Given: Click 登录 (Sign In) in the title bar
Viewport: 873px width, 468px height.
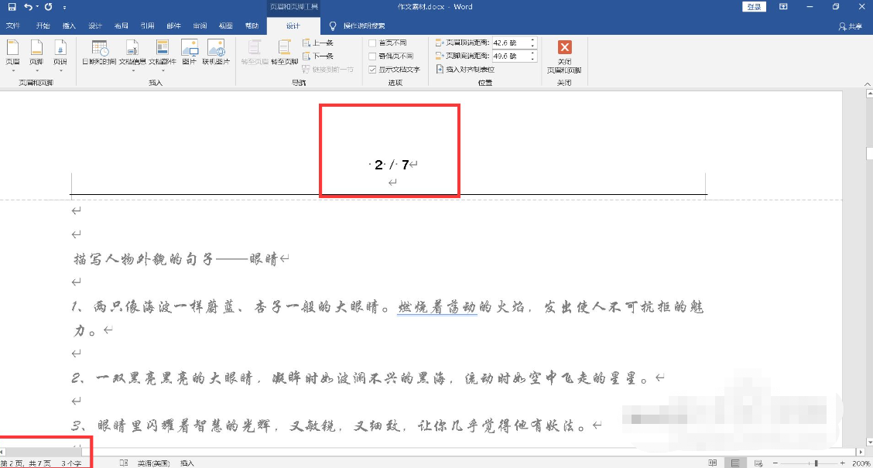Looking at the screenshot, I should 754,6.
